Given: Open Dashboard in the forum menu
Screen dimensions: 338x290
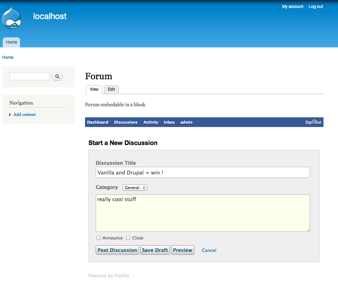Looking at the screenshot, I should (98, 122).
